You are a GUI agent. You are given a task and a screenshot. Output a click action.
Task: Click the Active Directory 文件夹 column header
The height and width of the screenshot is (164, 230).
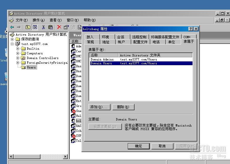pos(155,55)
